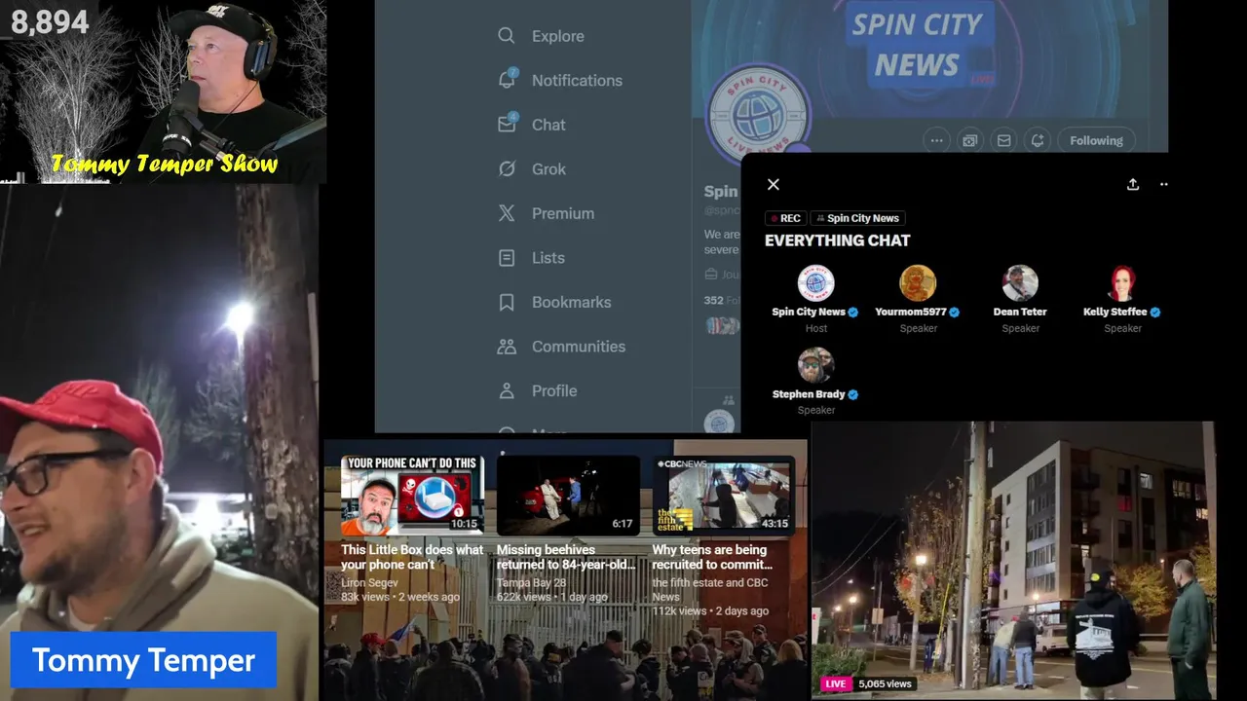Screen dimensions: 1247x701
Task: Click the Kelly Steffee speaker name
Action: 1115,312
